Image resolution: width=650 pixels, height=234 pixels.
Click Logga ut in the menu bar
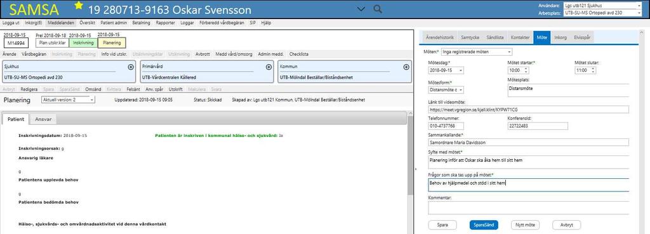pos(11,23)
